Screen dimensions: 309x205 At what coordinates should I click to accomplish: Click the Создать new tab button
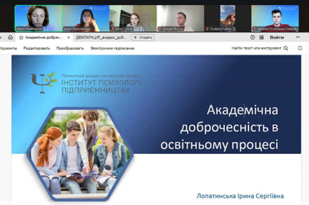[143, 37]
